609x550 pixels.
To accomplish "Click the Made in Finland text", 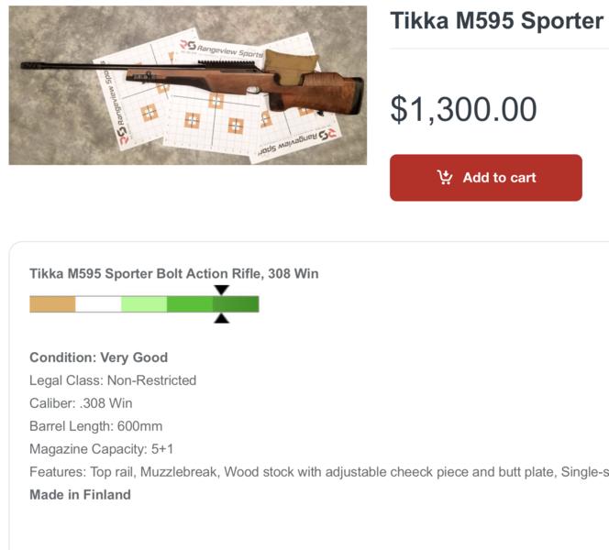I will coord(80,495).
